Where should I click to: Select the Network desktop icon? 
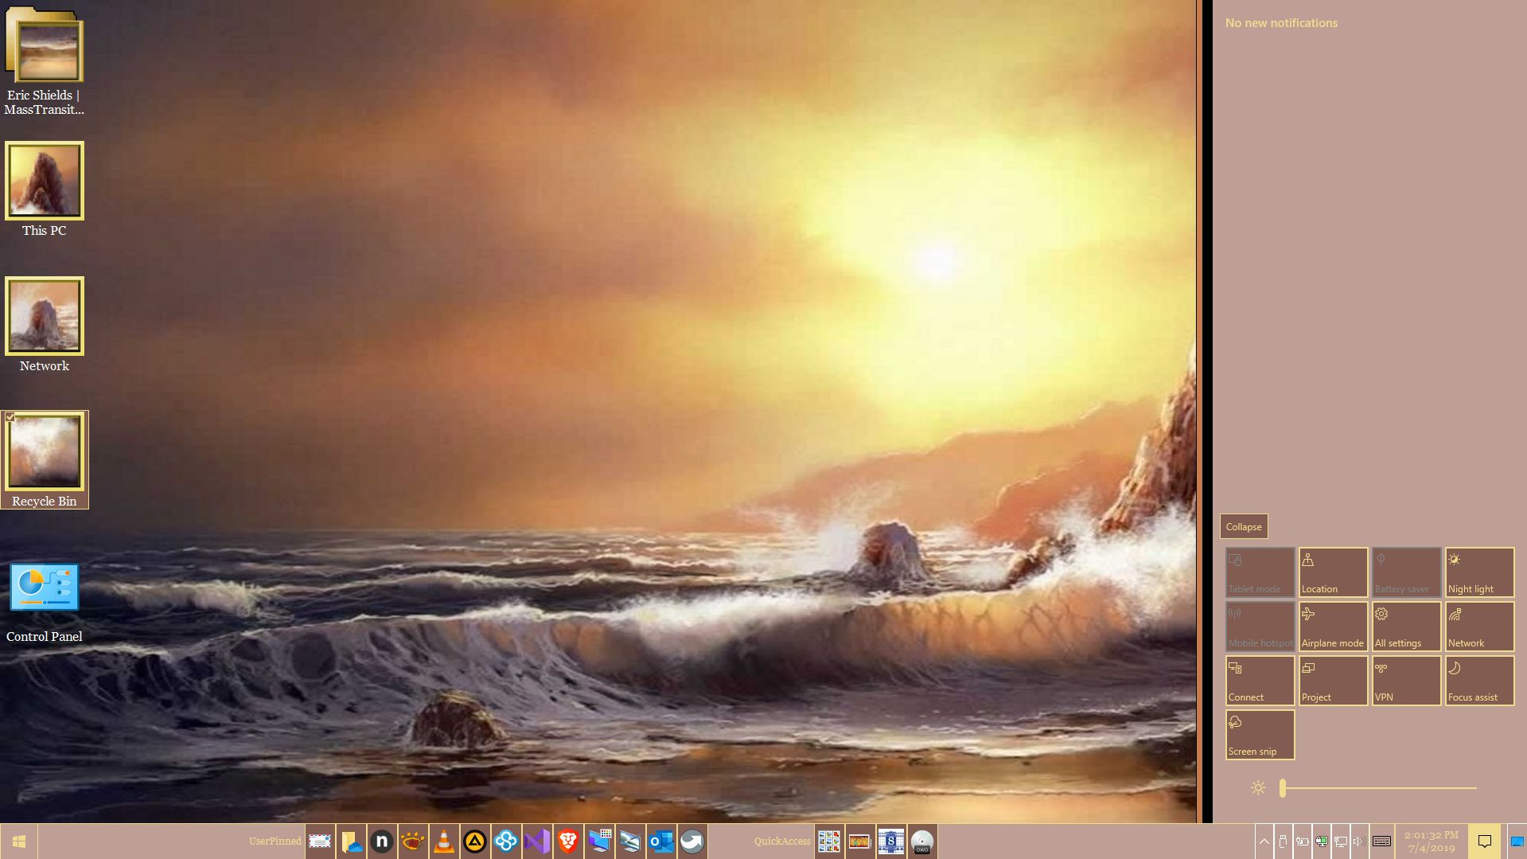coord(45,325)
